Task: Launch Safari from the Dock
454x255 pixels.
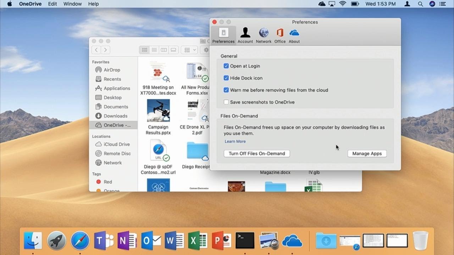Action: click(x=80, y=241)
